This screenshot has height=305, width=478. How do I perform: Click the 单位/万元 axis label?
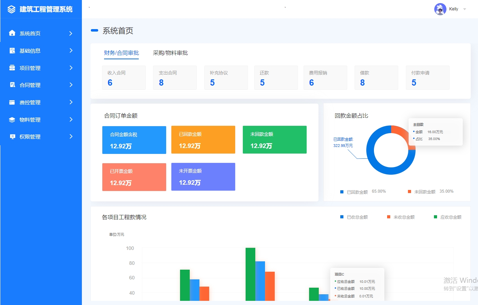(117, 235)
